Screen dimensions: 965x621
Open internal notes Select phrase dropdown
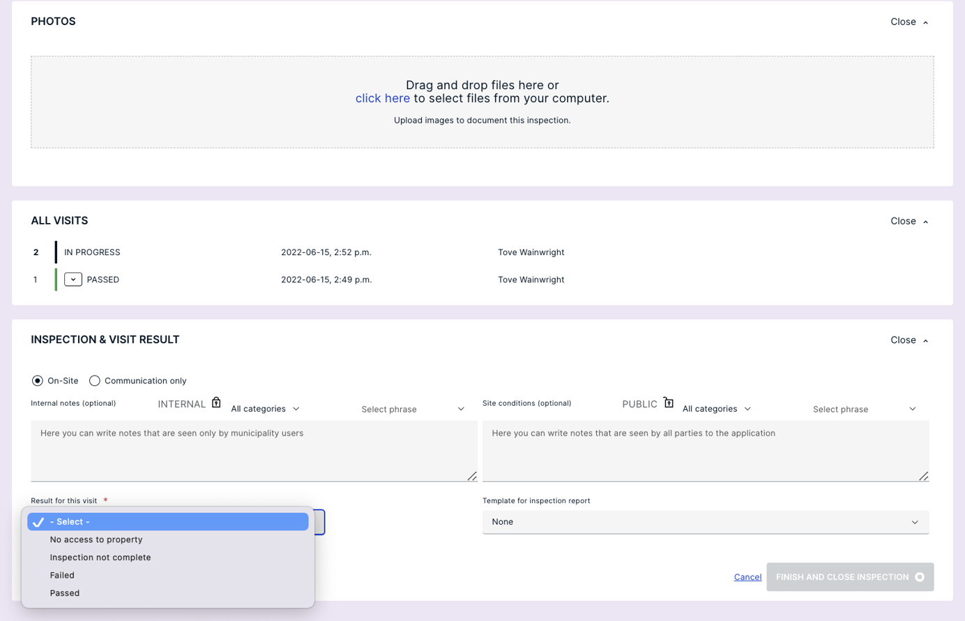coord(412,409)
